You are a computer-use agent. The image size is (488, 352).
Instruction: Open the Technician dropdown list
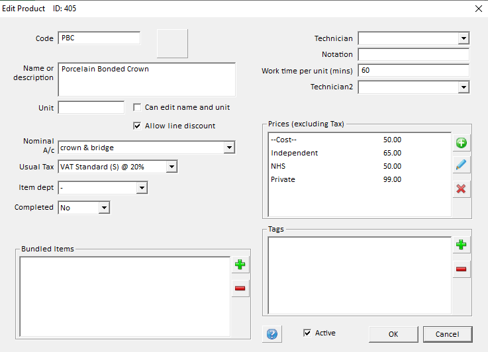pyautogui.click(x=464, y=38)
